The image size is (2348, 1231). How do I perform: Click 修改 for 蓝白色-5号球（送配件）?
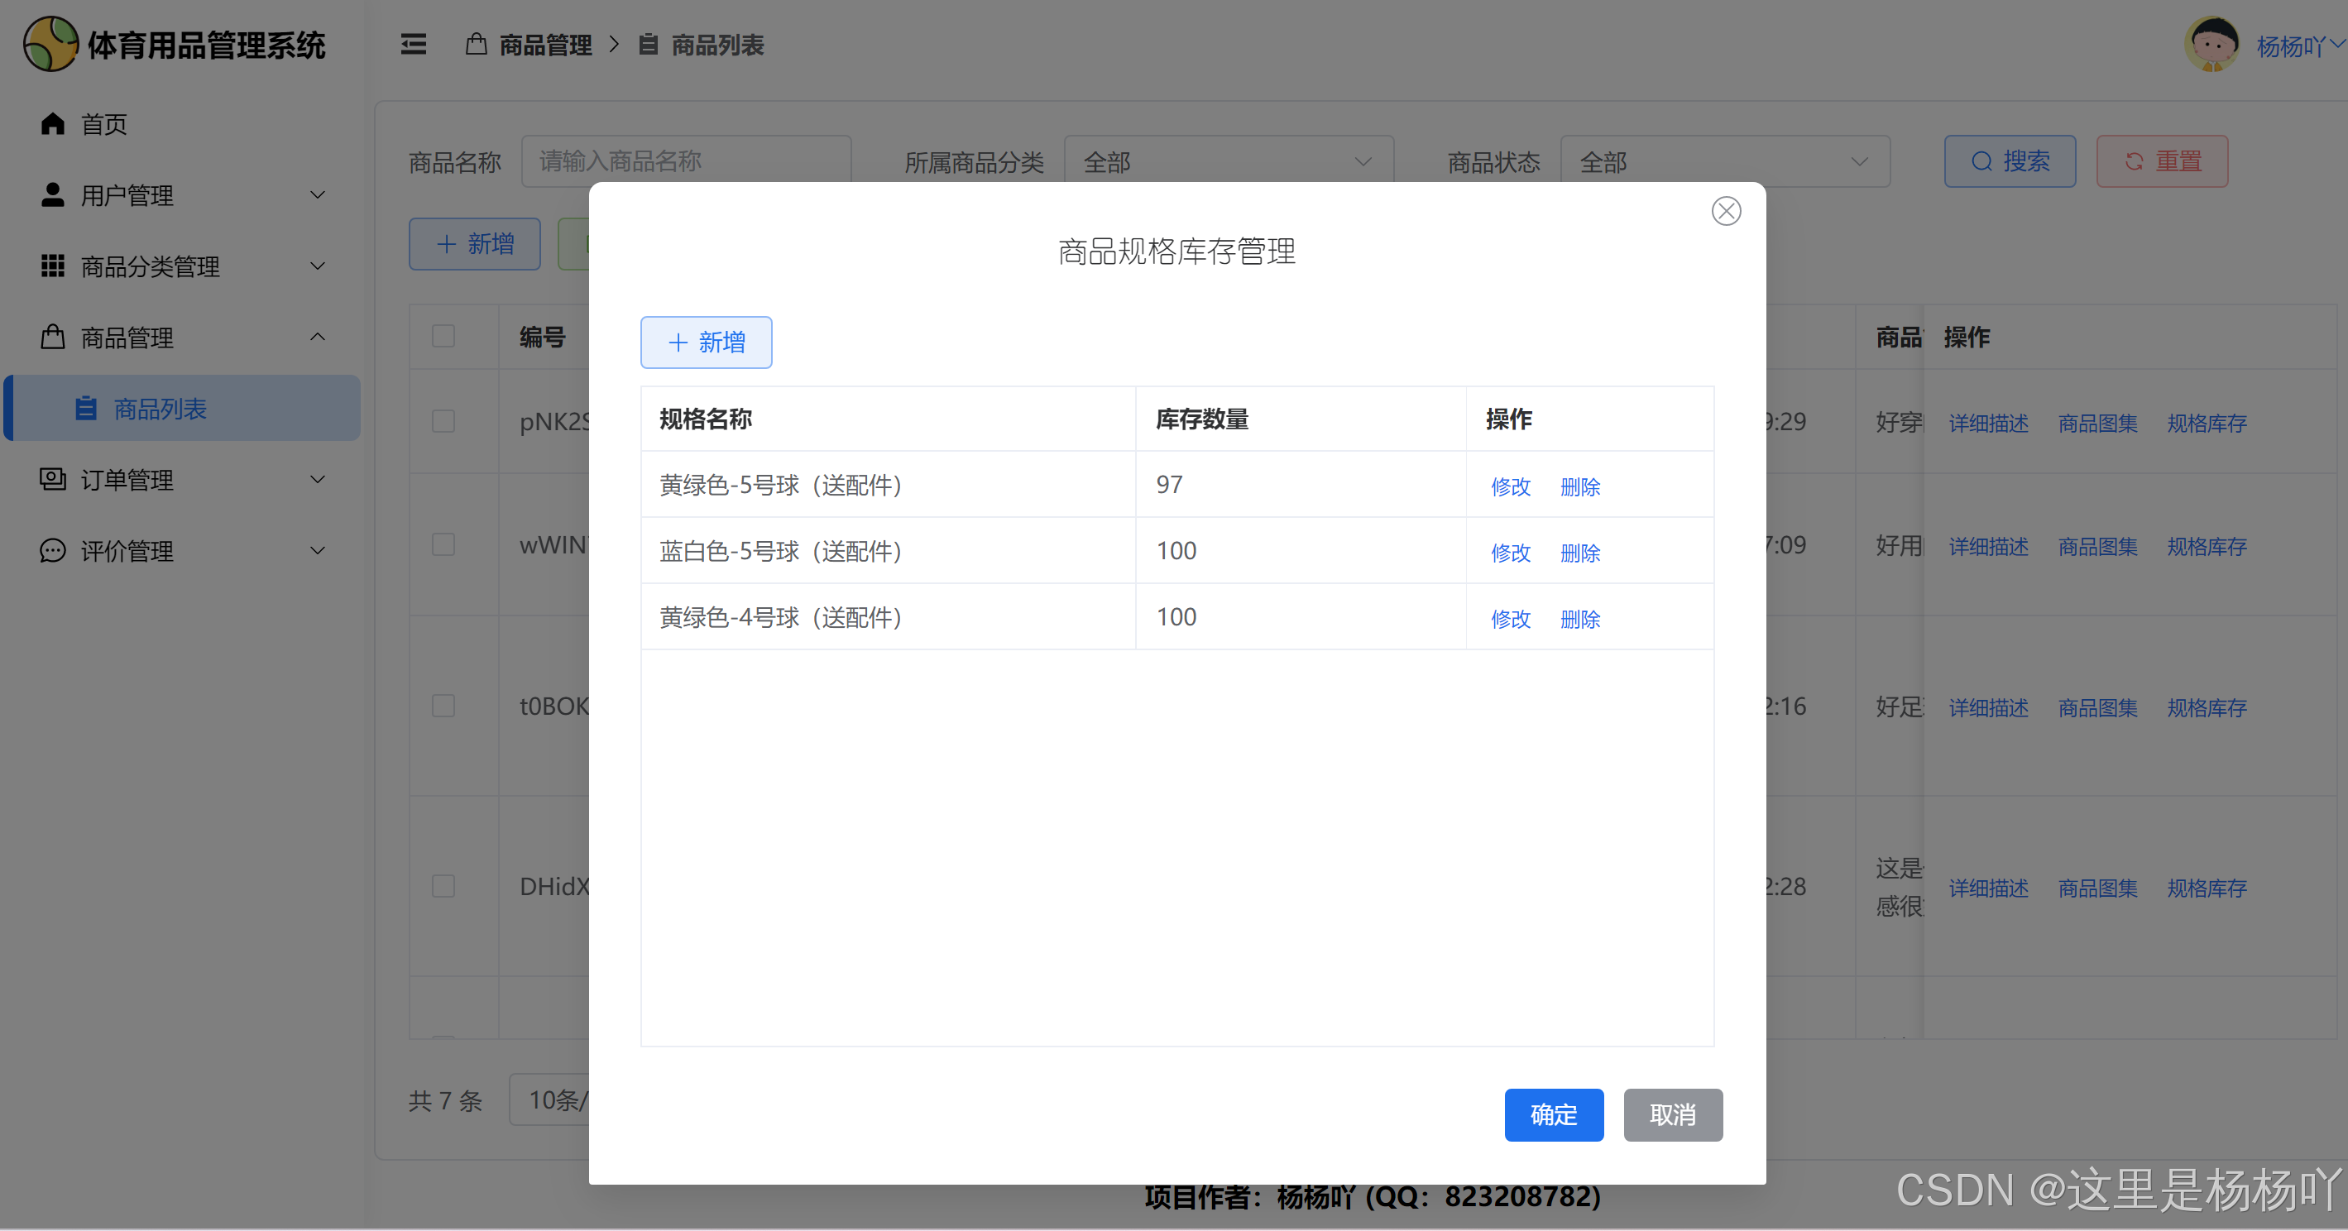[x=1511, y=553]
